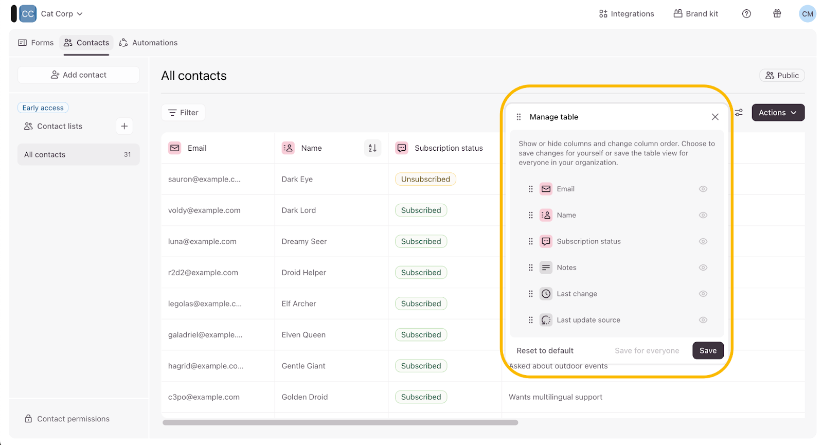Click the Name column sort icon
Image resolution: width=823 pixels, height=445 pixels.
click(x=372, y=148)
